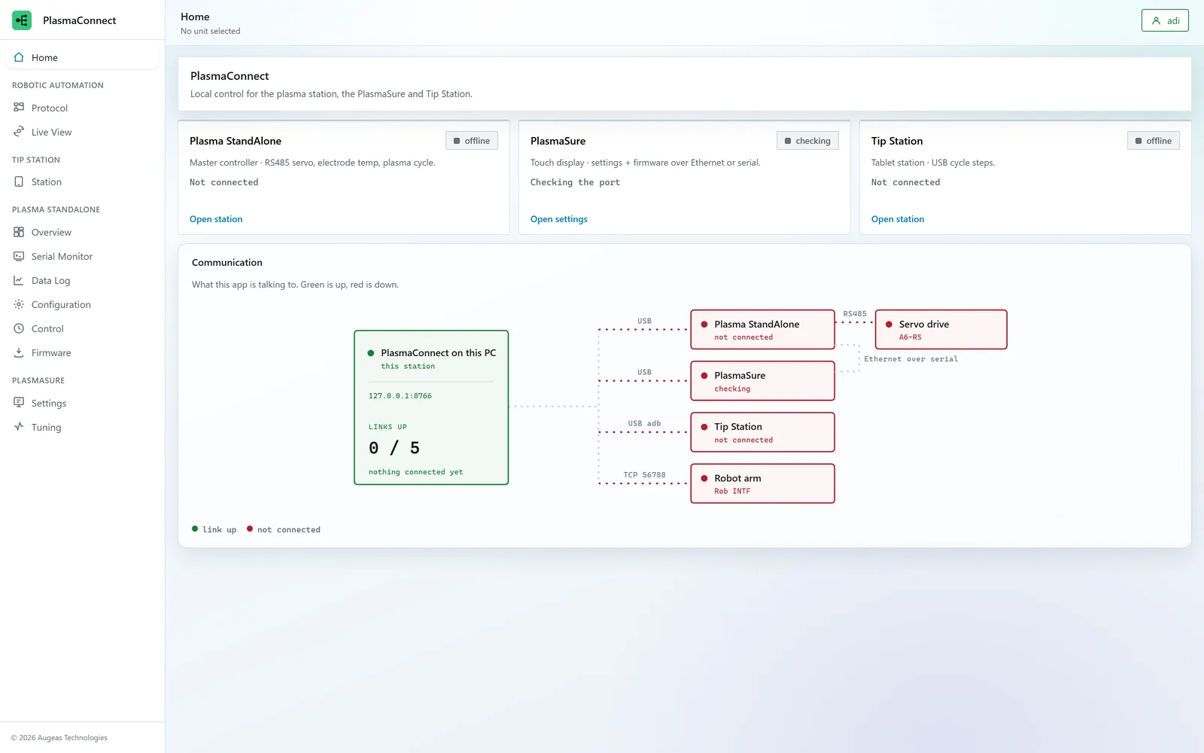The image size is (1204, 753).
Task: Click the Data Log chart icon
Action: click(19, 280)
